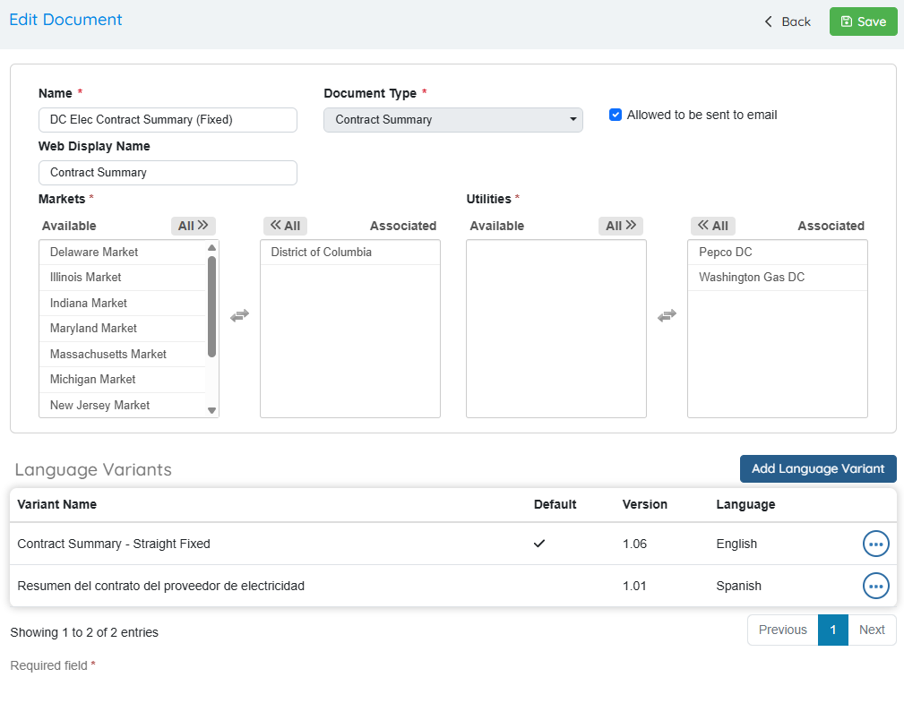This screenshot has width=904, height=703.
Task: Open actions menu for Contract Summary - Straight Fixed
Action: coord(875,544)
